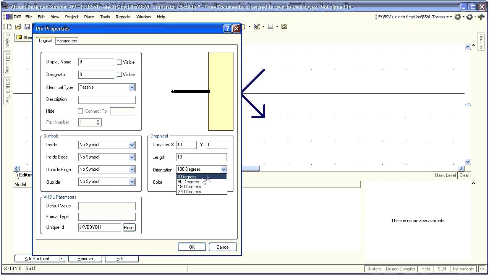Click the new document icon

[x=9, y=27]
